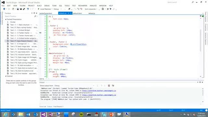Open the ANALYZE menu

(93, 6)
